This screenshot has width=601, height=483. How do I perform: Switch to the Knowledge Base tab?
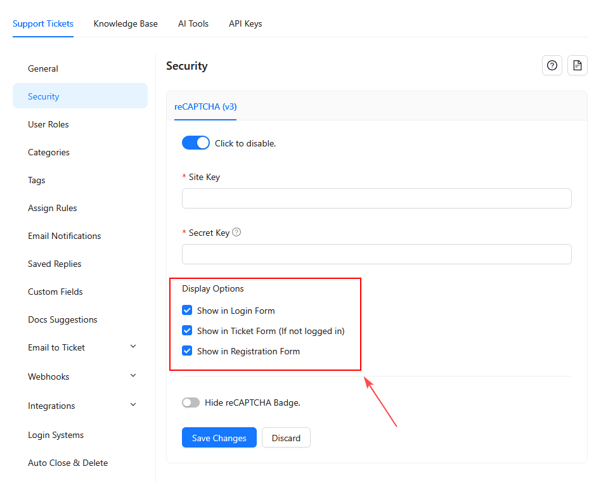pos(126,24)
